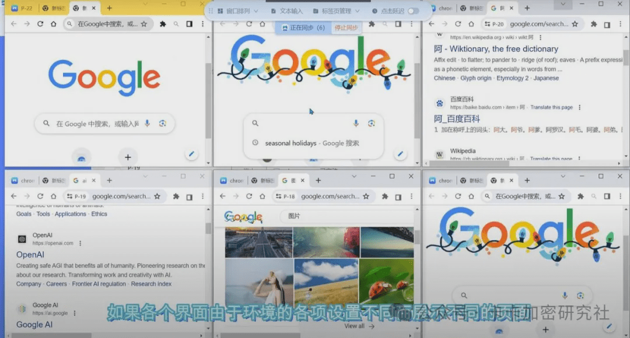Click the bookmark star in P-20 address bar

(x=575, y=24)
